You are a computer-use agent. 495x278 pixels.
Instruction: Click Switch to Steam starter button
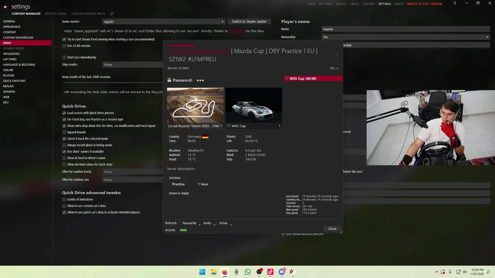click(249, 22)
